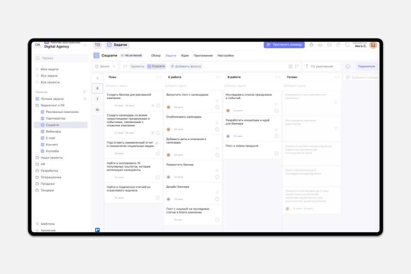Click Добавить фильтр button
The width and height of the screenshot is (411, 274).
[186, 66]
